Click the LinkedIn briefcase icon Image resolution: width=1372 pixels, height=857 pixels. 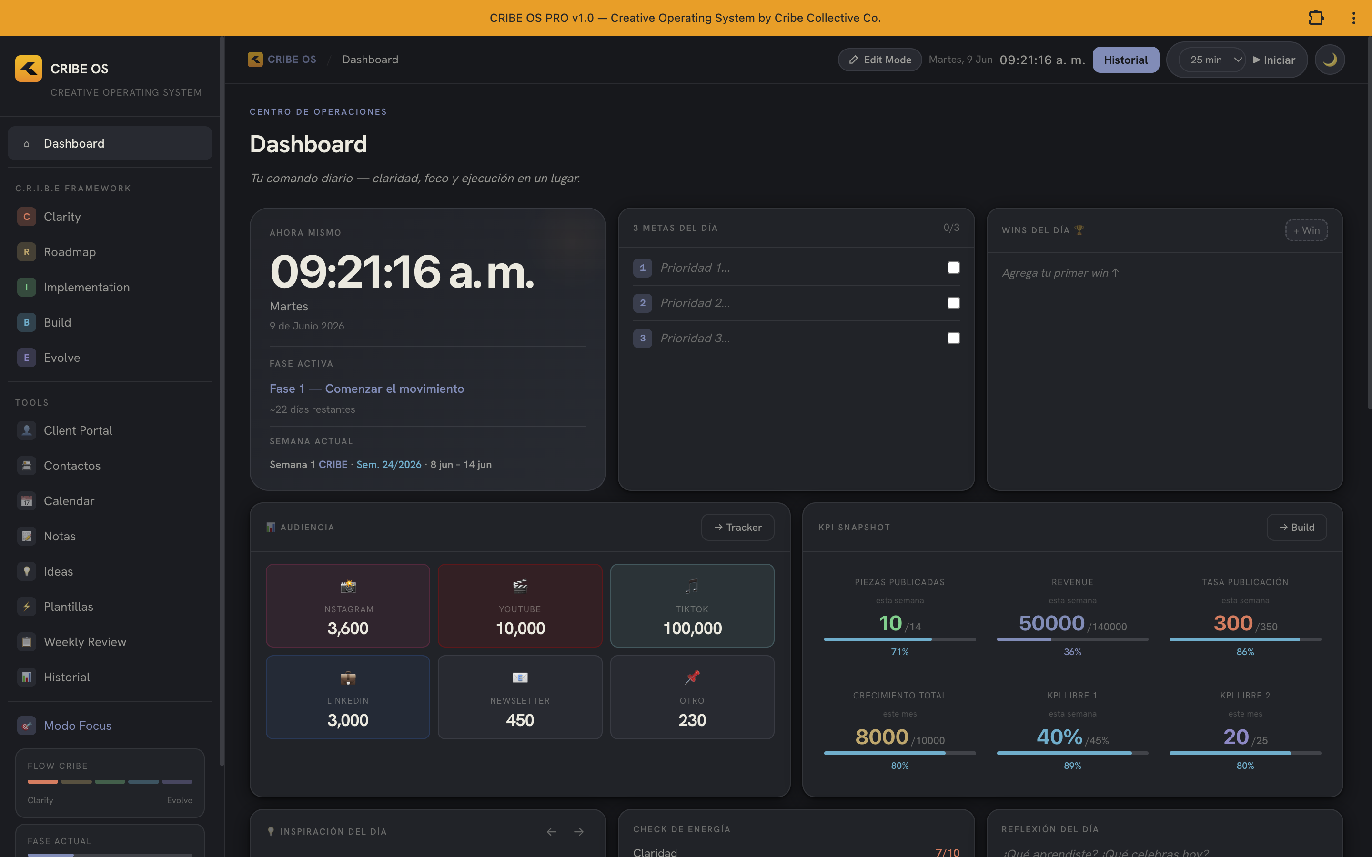pyautogui.click(x=348, y=678)
